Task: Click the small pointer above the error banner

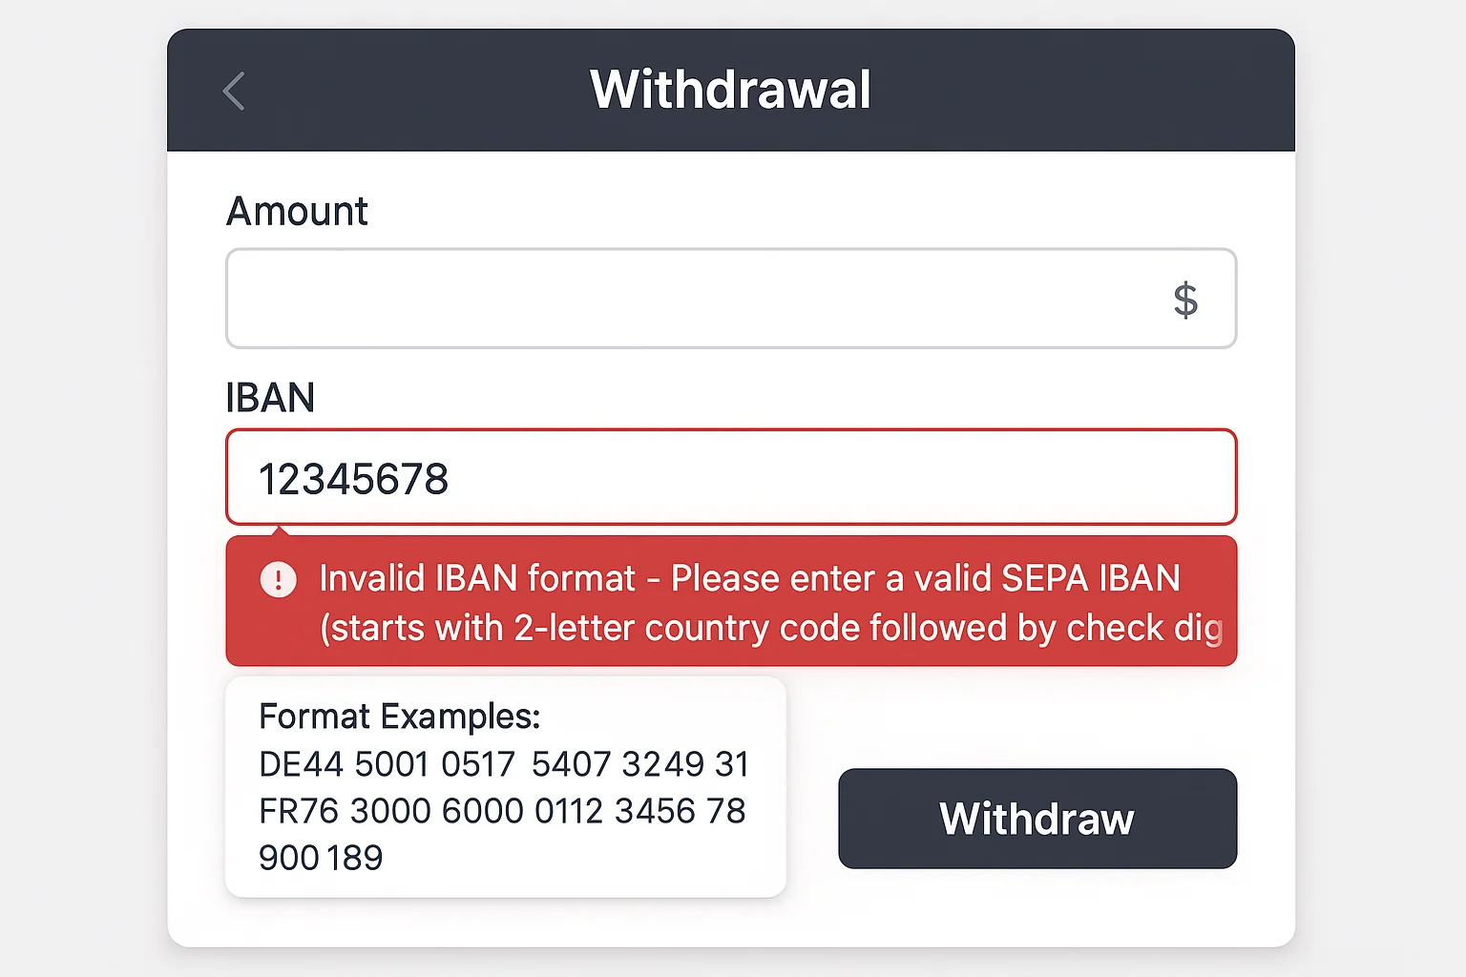Action: (x=280, y=530)
